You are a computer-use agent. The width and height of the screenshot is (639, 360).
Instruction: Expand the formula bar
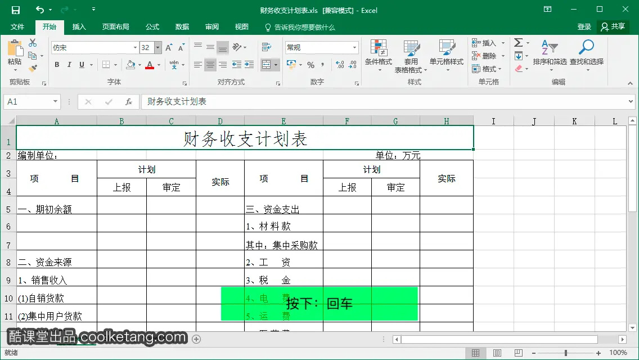point(631,101)
